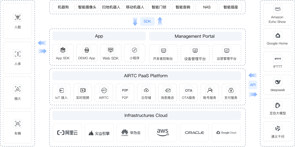295x147 pixels.
Task: Select the 智能插座 device box
Action: point(231,7)
